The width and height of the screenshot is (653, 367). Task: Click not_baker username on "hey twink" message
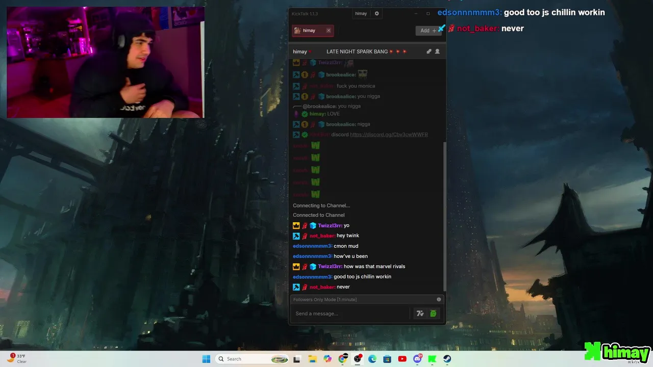(x=322, y=235)
